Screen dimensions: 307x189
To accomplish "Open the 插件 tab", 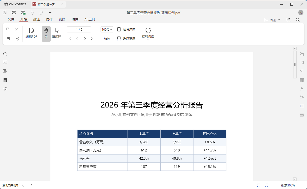I will (x=75, y=19).
